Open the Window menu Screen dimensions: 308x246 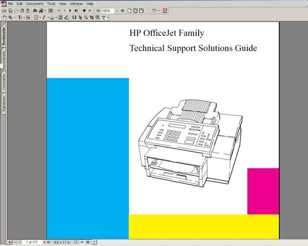[76, 4]
